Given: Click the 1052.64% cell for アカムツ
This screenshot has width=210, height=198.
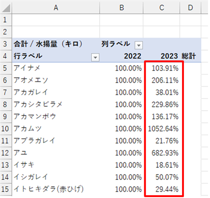Looking at the screenshot, I should (x=162, y=129).
